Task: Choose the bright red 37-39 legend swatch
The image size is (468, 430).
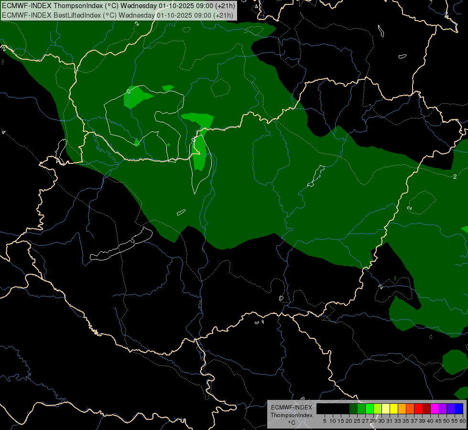Action: pos(418,409)
